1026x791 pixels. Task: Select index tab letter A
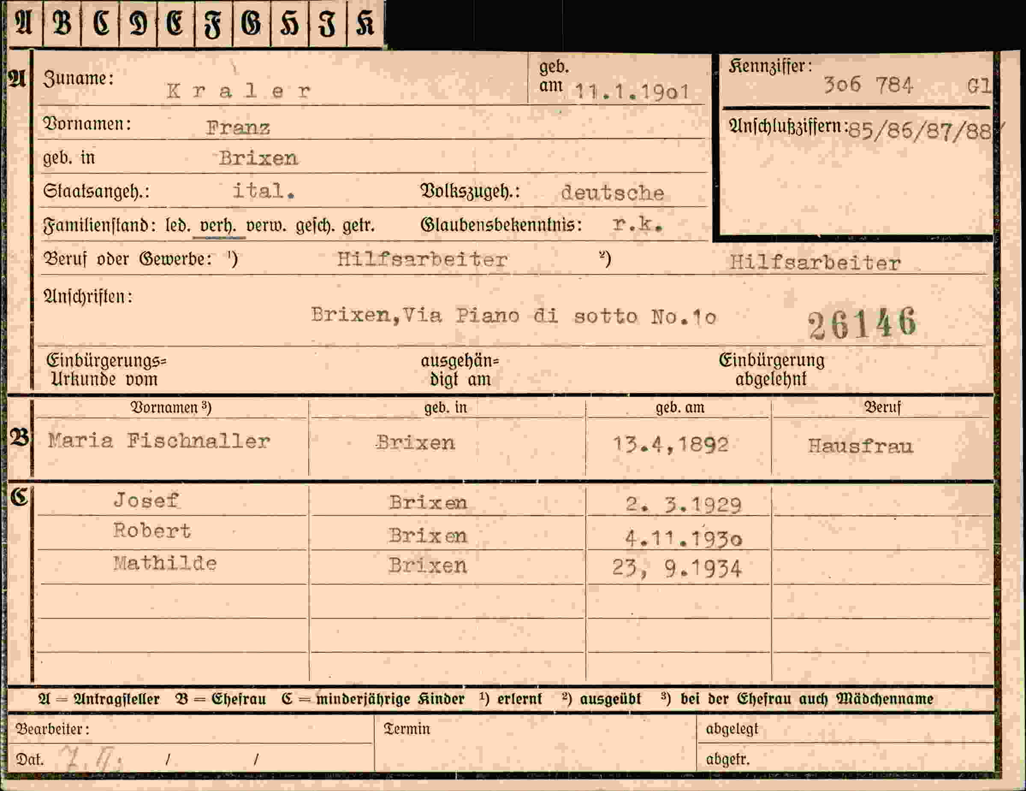click(x=24, y=24)
